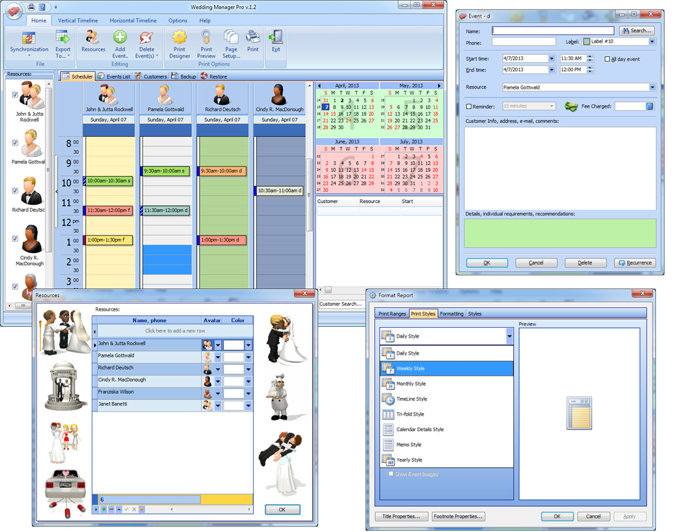The image size is (677, 532).
Task: Click the Name input field in Event dialog
Action: [552, 30]
